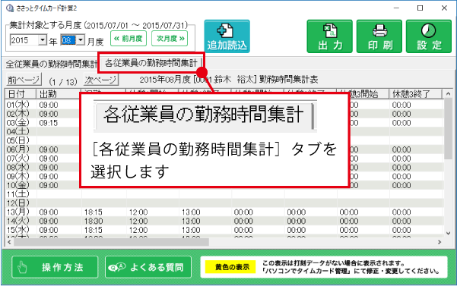Screen dimensions: 457x286
Task: Click the vertical scrollbar down arrow
Action: tap(449, 233)
